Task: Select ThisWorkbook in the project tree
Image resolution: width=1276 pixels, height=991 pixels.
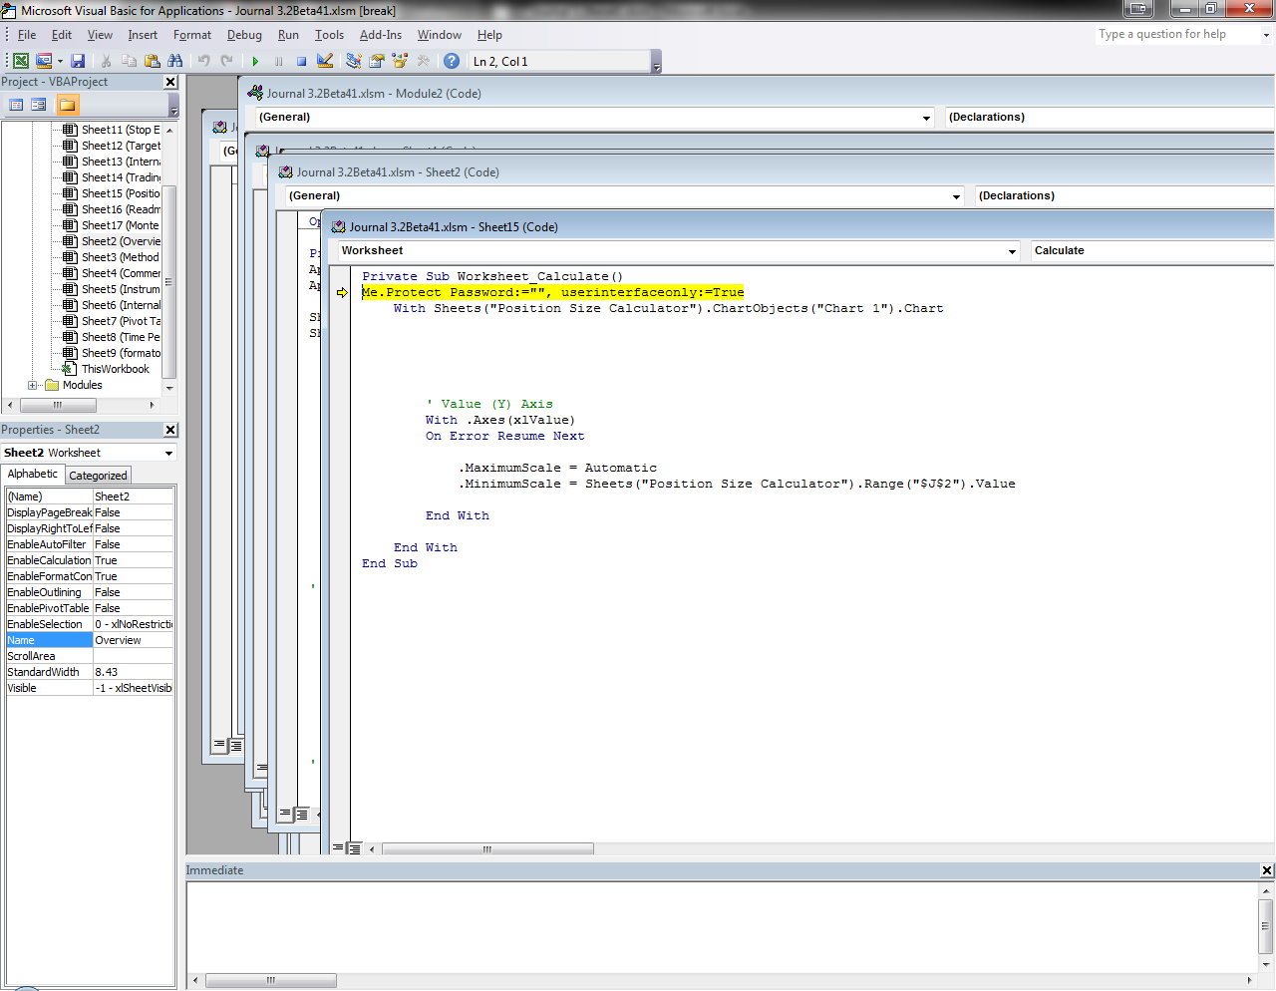Action: click(x=115, y=369)
